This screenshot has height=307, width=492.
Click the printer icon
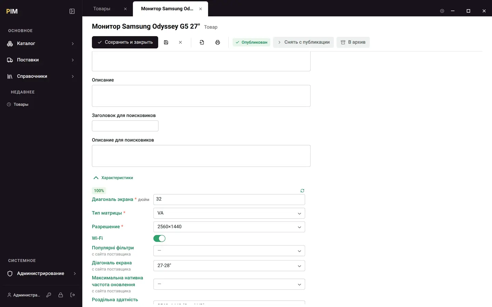(218, 42)
